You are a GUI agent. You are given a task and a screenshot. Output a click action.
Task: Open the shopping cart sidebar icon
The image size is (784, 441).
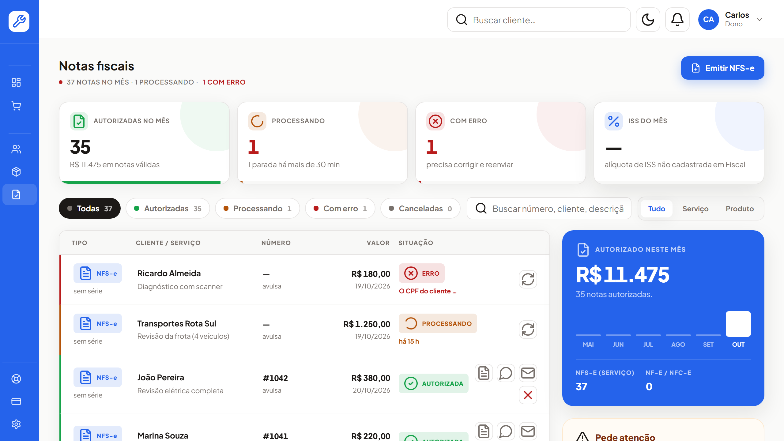[x=16, y=106]
